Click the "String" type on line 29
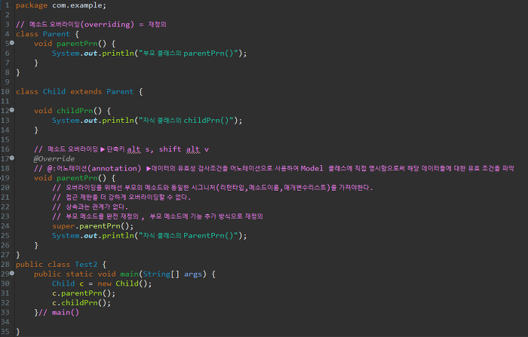This screenshot has width=528, height=337. click(157, 274)
